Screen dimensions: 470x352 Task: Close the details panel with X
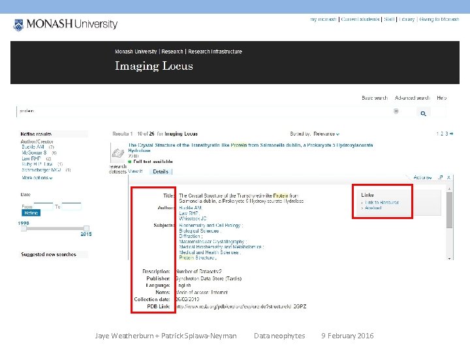click(x=448, y=177)
